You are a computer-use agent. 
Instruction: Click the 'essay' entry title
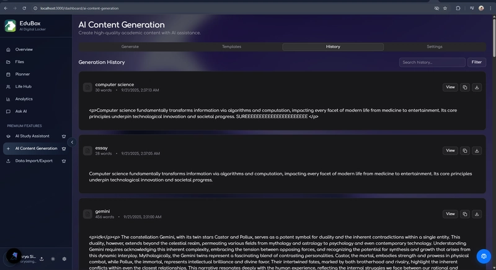coord(102,148)
